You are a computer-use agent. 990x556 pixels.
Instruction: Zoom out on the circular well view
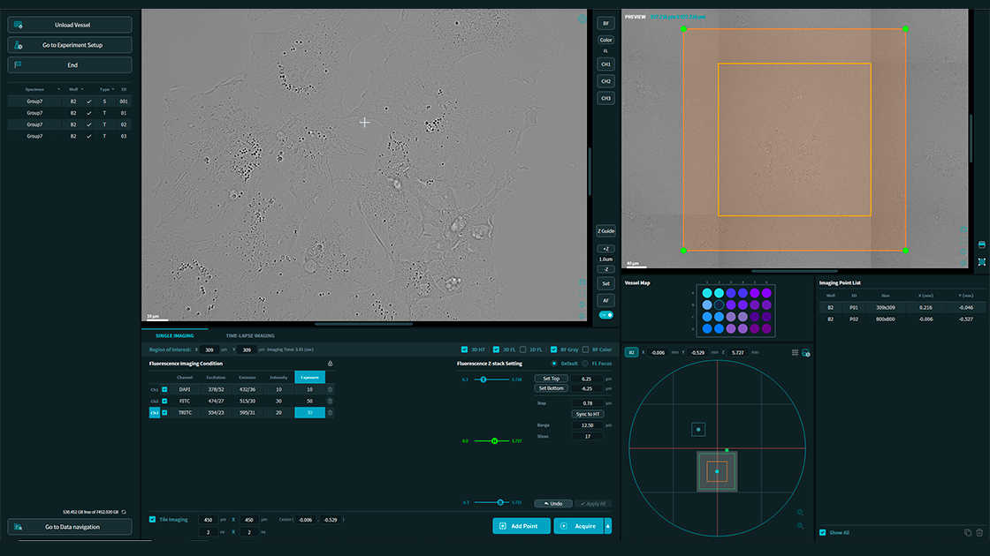800,526
